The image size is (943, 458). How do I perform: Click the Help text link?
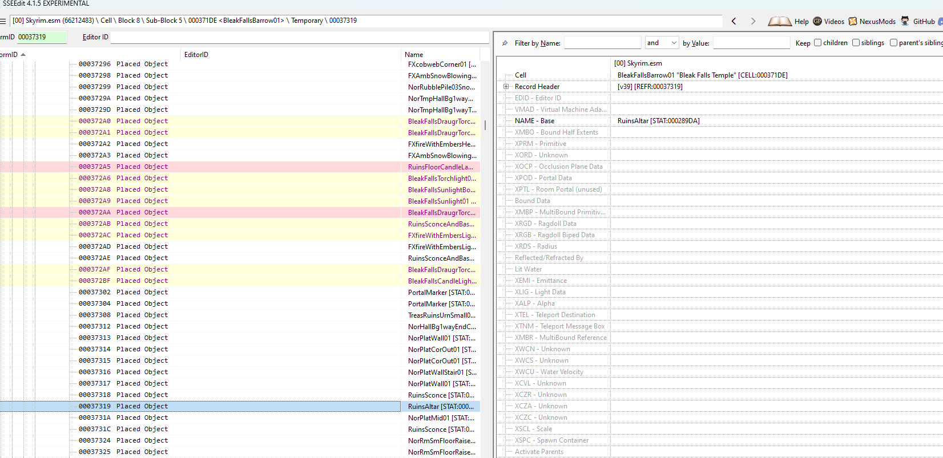tap(801, 22)
